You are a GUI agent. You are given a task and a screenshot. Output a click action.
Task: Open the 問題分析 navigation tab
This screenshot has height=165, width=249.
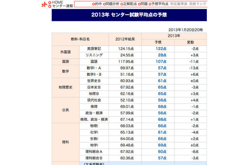click(x=113, y=4)
